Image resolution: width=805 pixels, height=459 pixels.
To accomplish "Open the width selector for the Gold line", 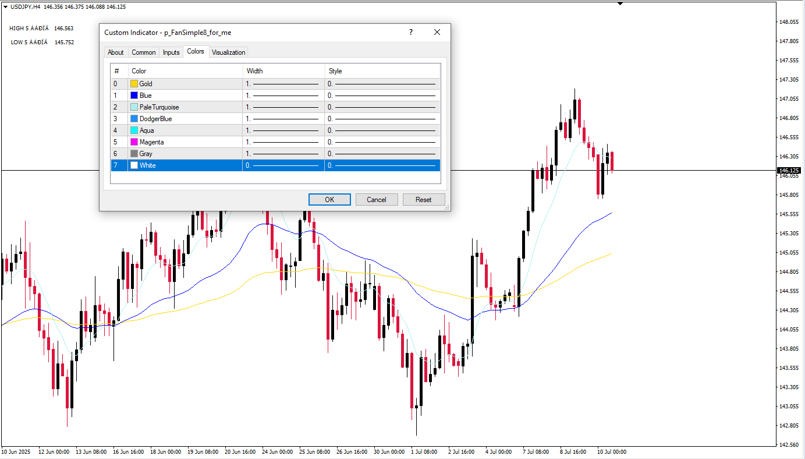I will 283,84.
